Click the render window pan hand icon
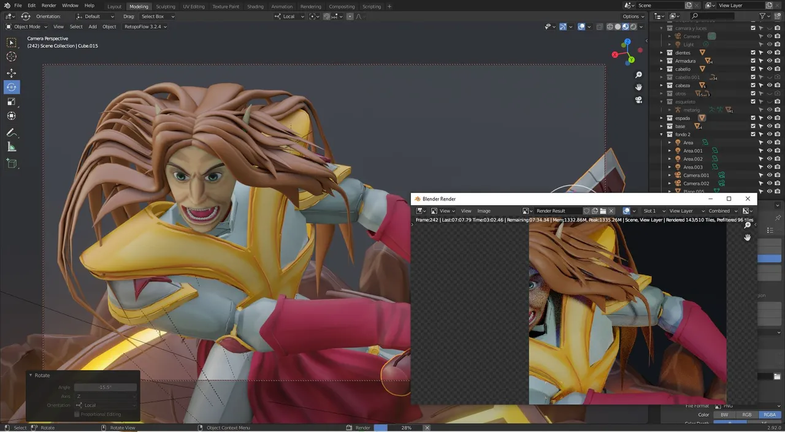785x432 pixels. (x=747, y=237)
